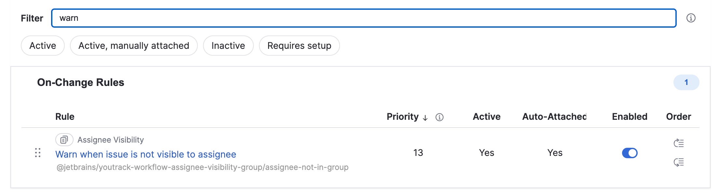Move the rule earlier with upper Order icon
Viewport: 719px width, 194px height.
(x=678, y=143)
